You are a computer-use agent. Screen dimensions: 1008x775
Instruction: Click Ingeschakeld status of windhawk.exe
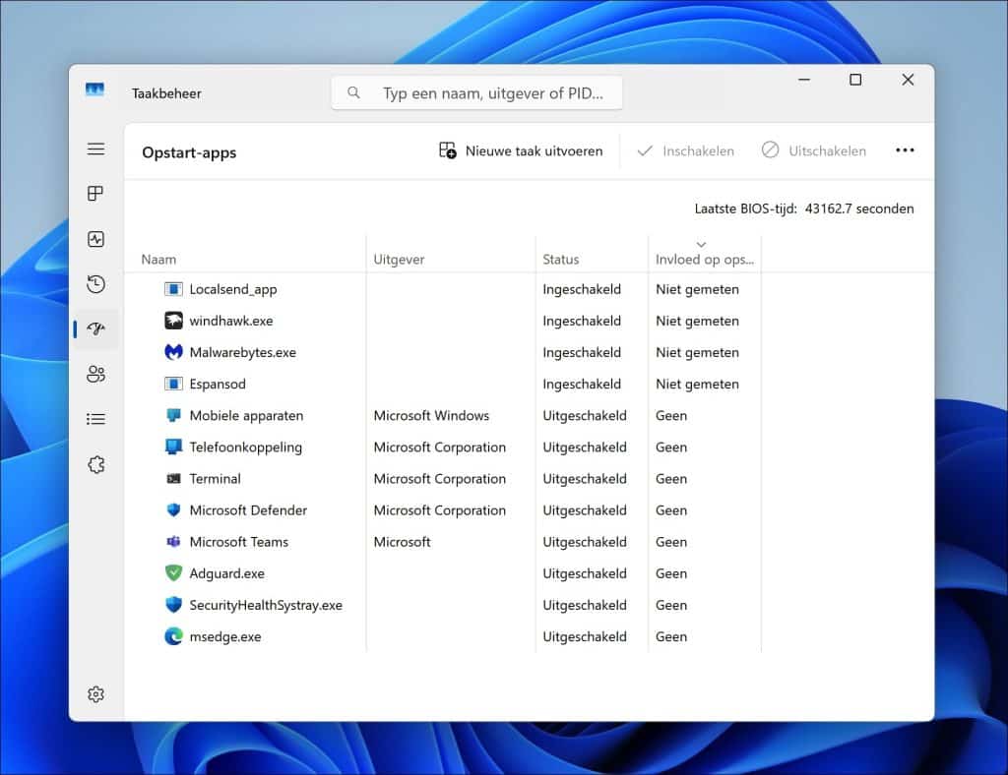point(582,321)
